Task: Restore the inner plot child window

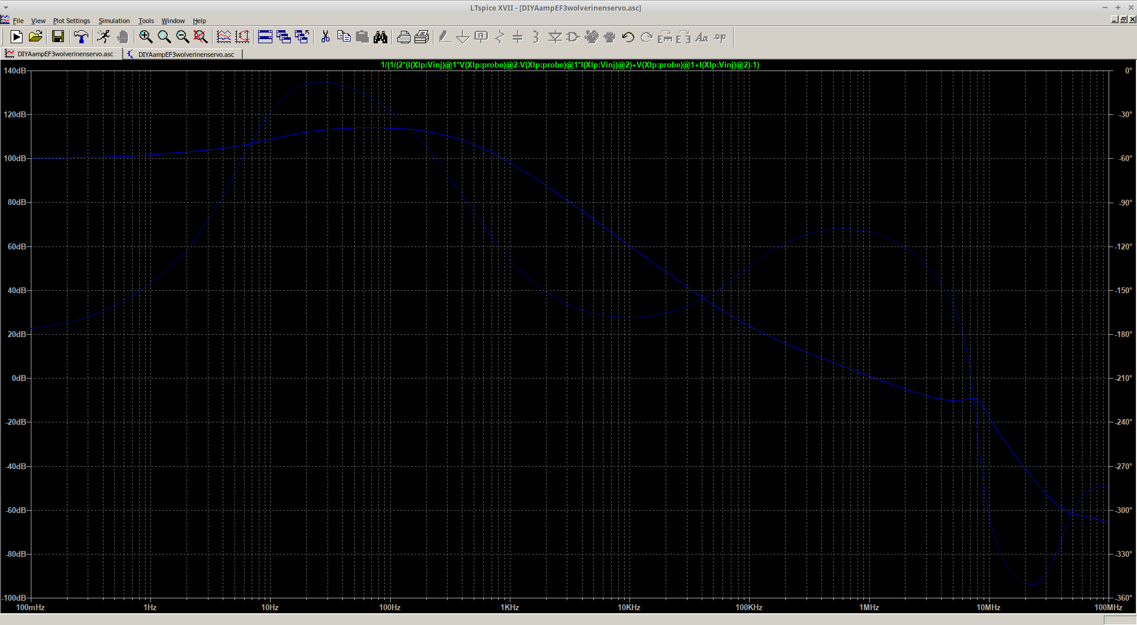Action: [1123, 20]
